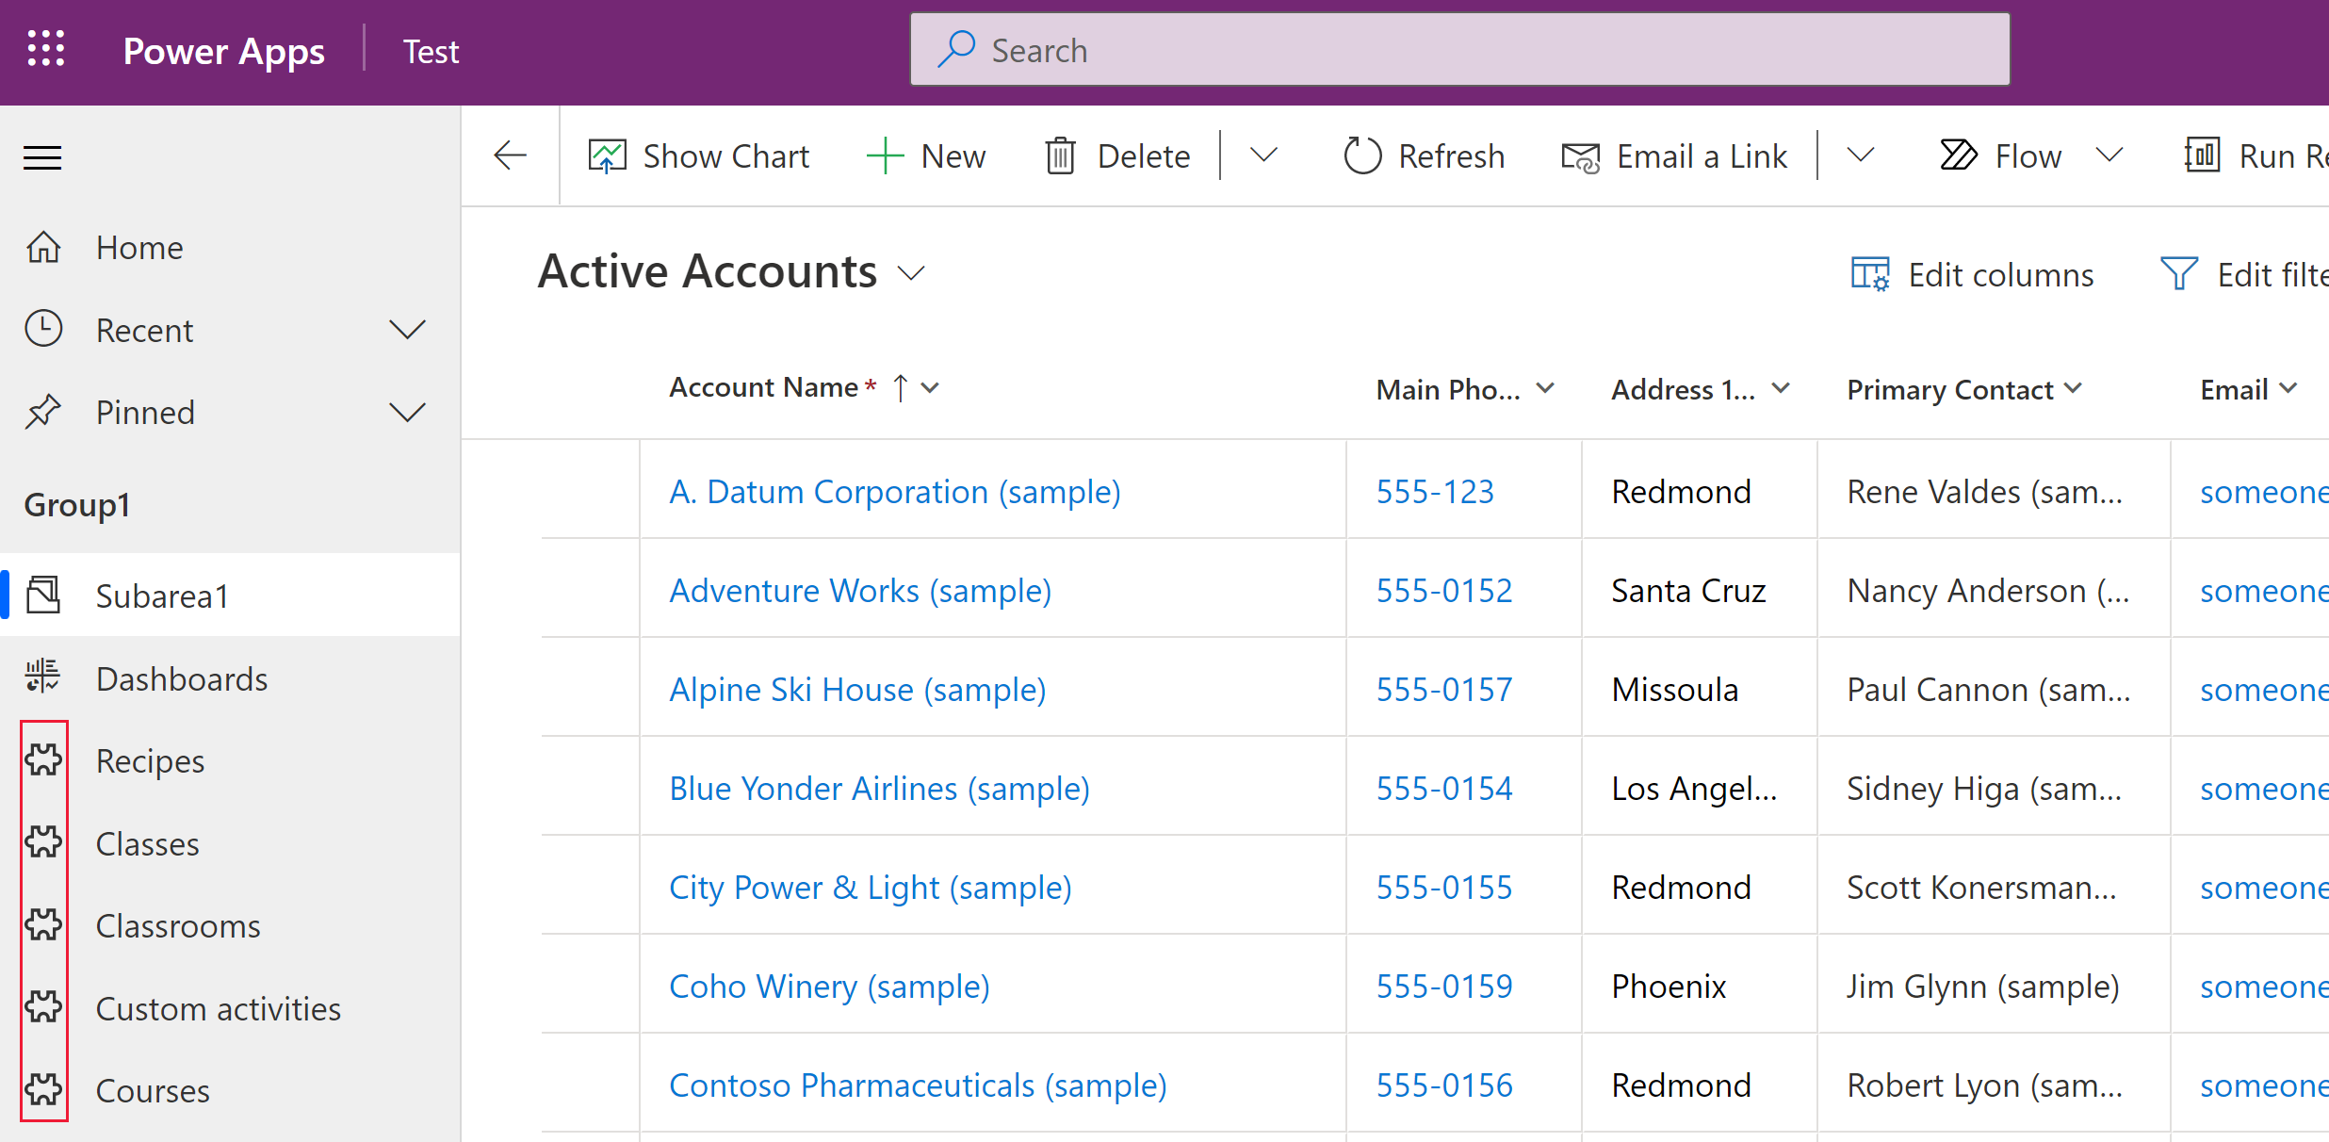Click the Edit columns icon
This screenshot has width=2329, height=1142.
tap(1867, 275)
